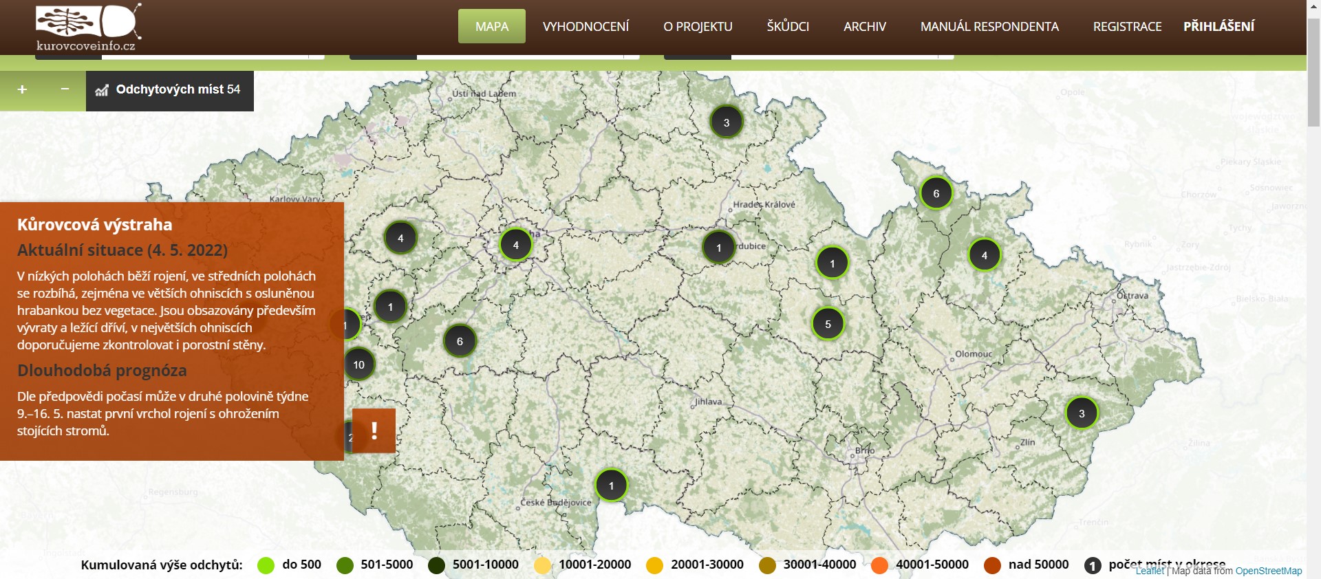The width and height of the screenshot is (1321, 579).
Task: Open the VYHODNOCENÍ menu item
Action: pyautogui.click(x=586, y=27)
